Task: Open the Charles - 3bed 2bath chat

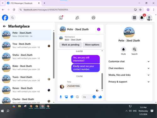Action: coord(26,100)
